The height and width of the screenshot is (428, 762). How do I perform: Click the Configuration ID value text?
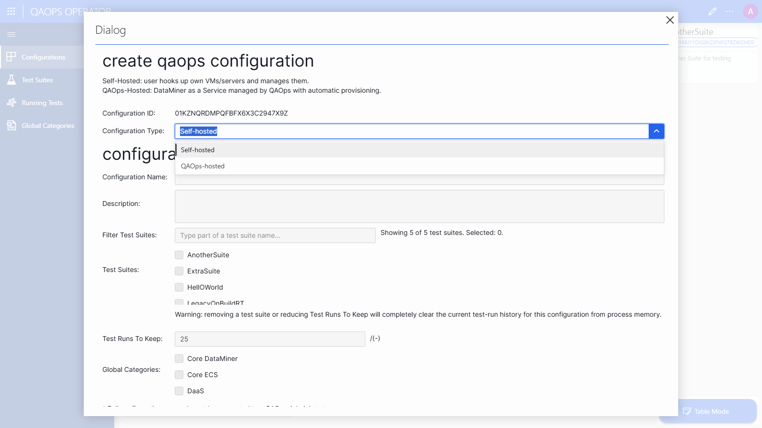(231, 113)
